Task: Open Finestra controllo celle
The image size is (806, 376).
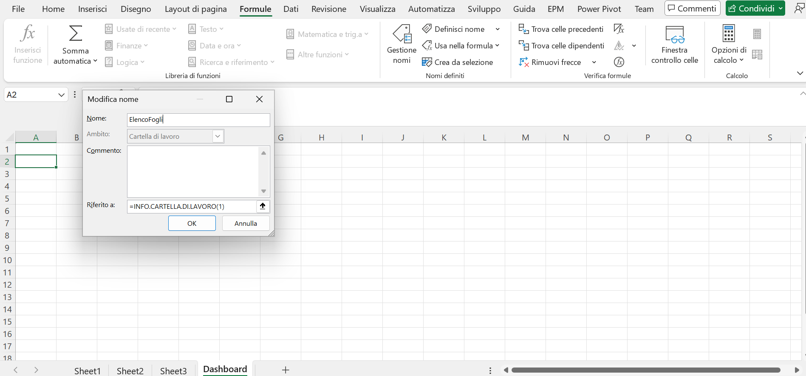Action: click(675, 44)
